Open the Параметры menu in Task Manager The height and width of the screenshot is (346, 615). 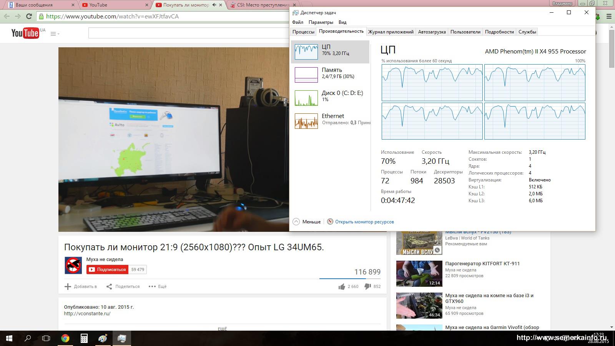[x=321, y=22]
